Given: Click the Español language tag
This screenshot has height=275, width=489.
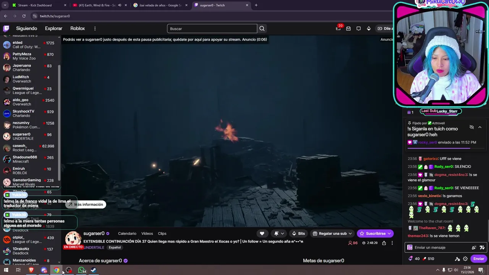Looking at the screenshot, I should click(115, 247).
